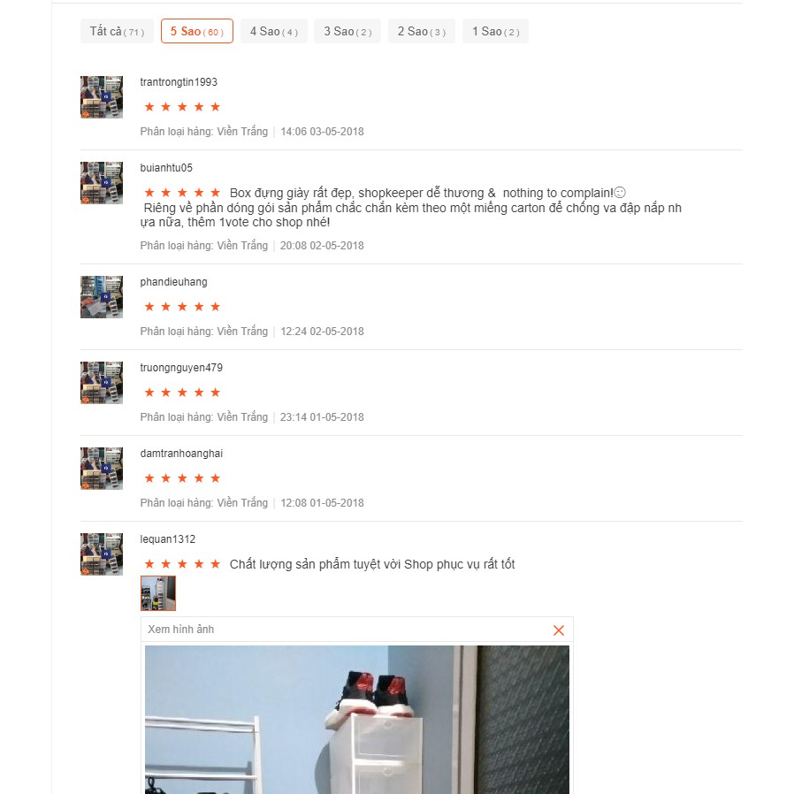
Task: Select the 5 Sao (60) filter tab
Action: (197, 32)
